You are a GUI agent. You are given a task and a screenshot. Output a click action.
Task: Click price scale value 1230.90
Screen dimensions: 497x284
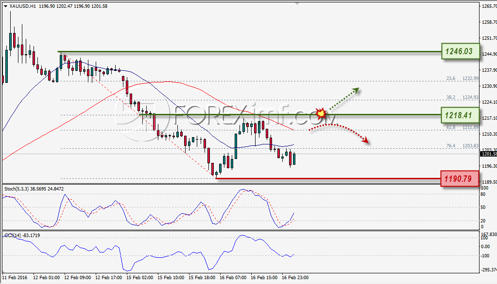[489, 86]
